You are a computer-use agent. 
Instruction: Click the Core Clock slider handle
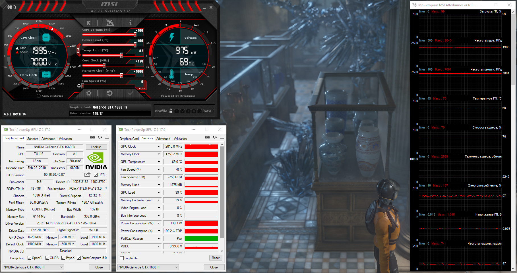(104, 65)
